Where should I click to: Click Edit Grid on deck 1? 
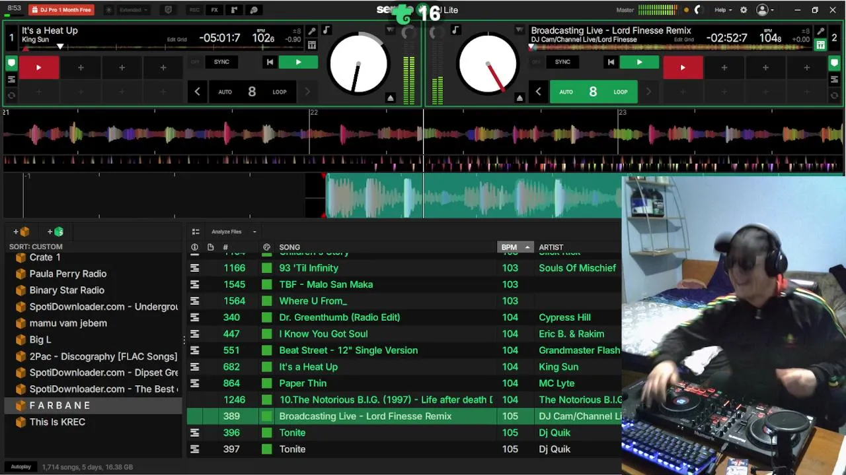tap(176, 40)
